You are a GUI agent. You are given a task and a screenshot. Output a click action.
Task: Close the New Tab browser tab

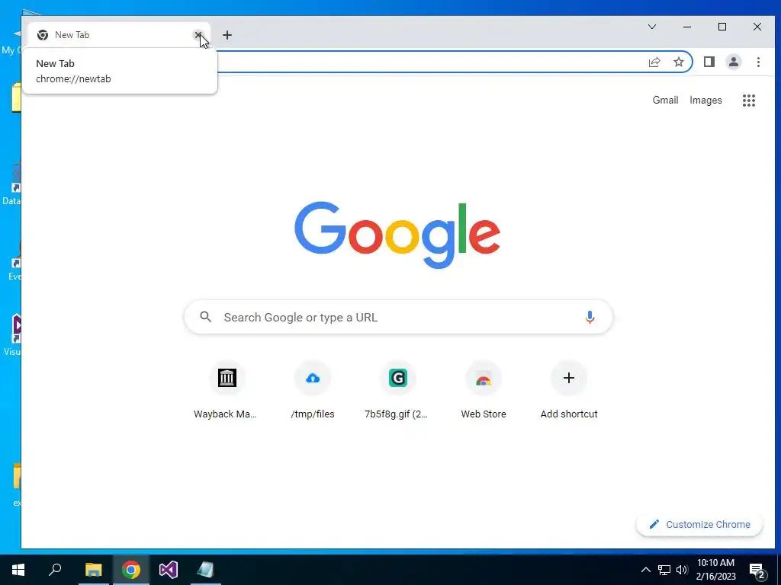pos(198,35)
